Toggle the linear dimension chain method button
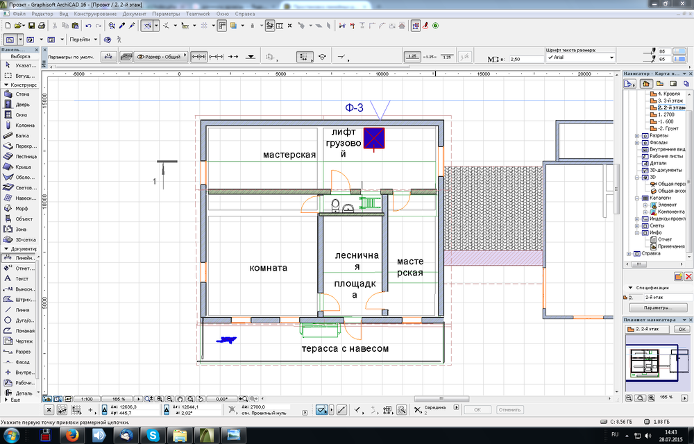Screen dimensions: 694x444 pos(199,57)
